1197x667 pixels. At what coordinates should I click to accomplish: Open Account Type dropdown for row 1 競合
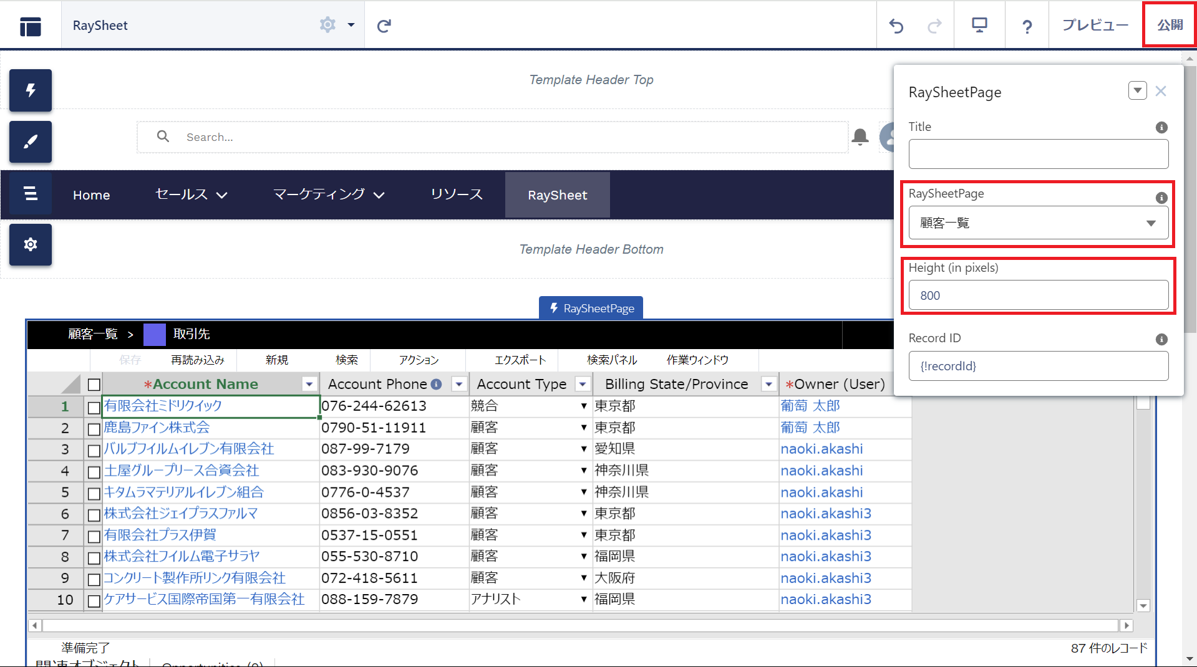(x=584, y=406)
